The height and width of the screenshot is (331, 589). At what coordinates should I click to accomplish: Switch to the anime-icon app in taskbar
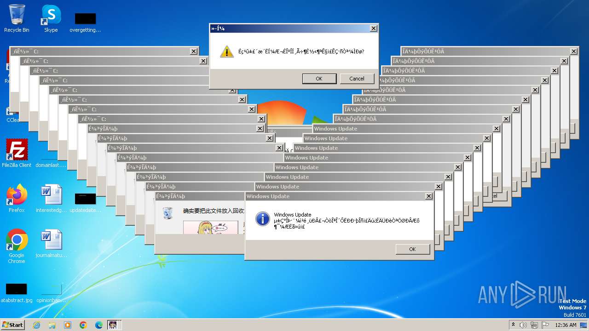pyautogui.click(x=113, y=325)
